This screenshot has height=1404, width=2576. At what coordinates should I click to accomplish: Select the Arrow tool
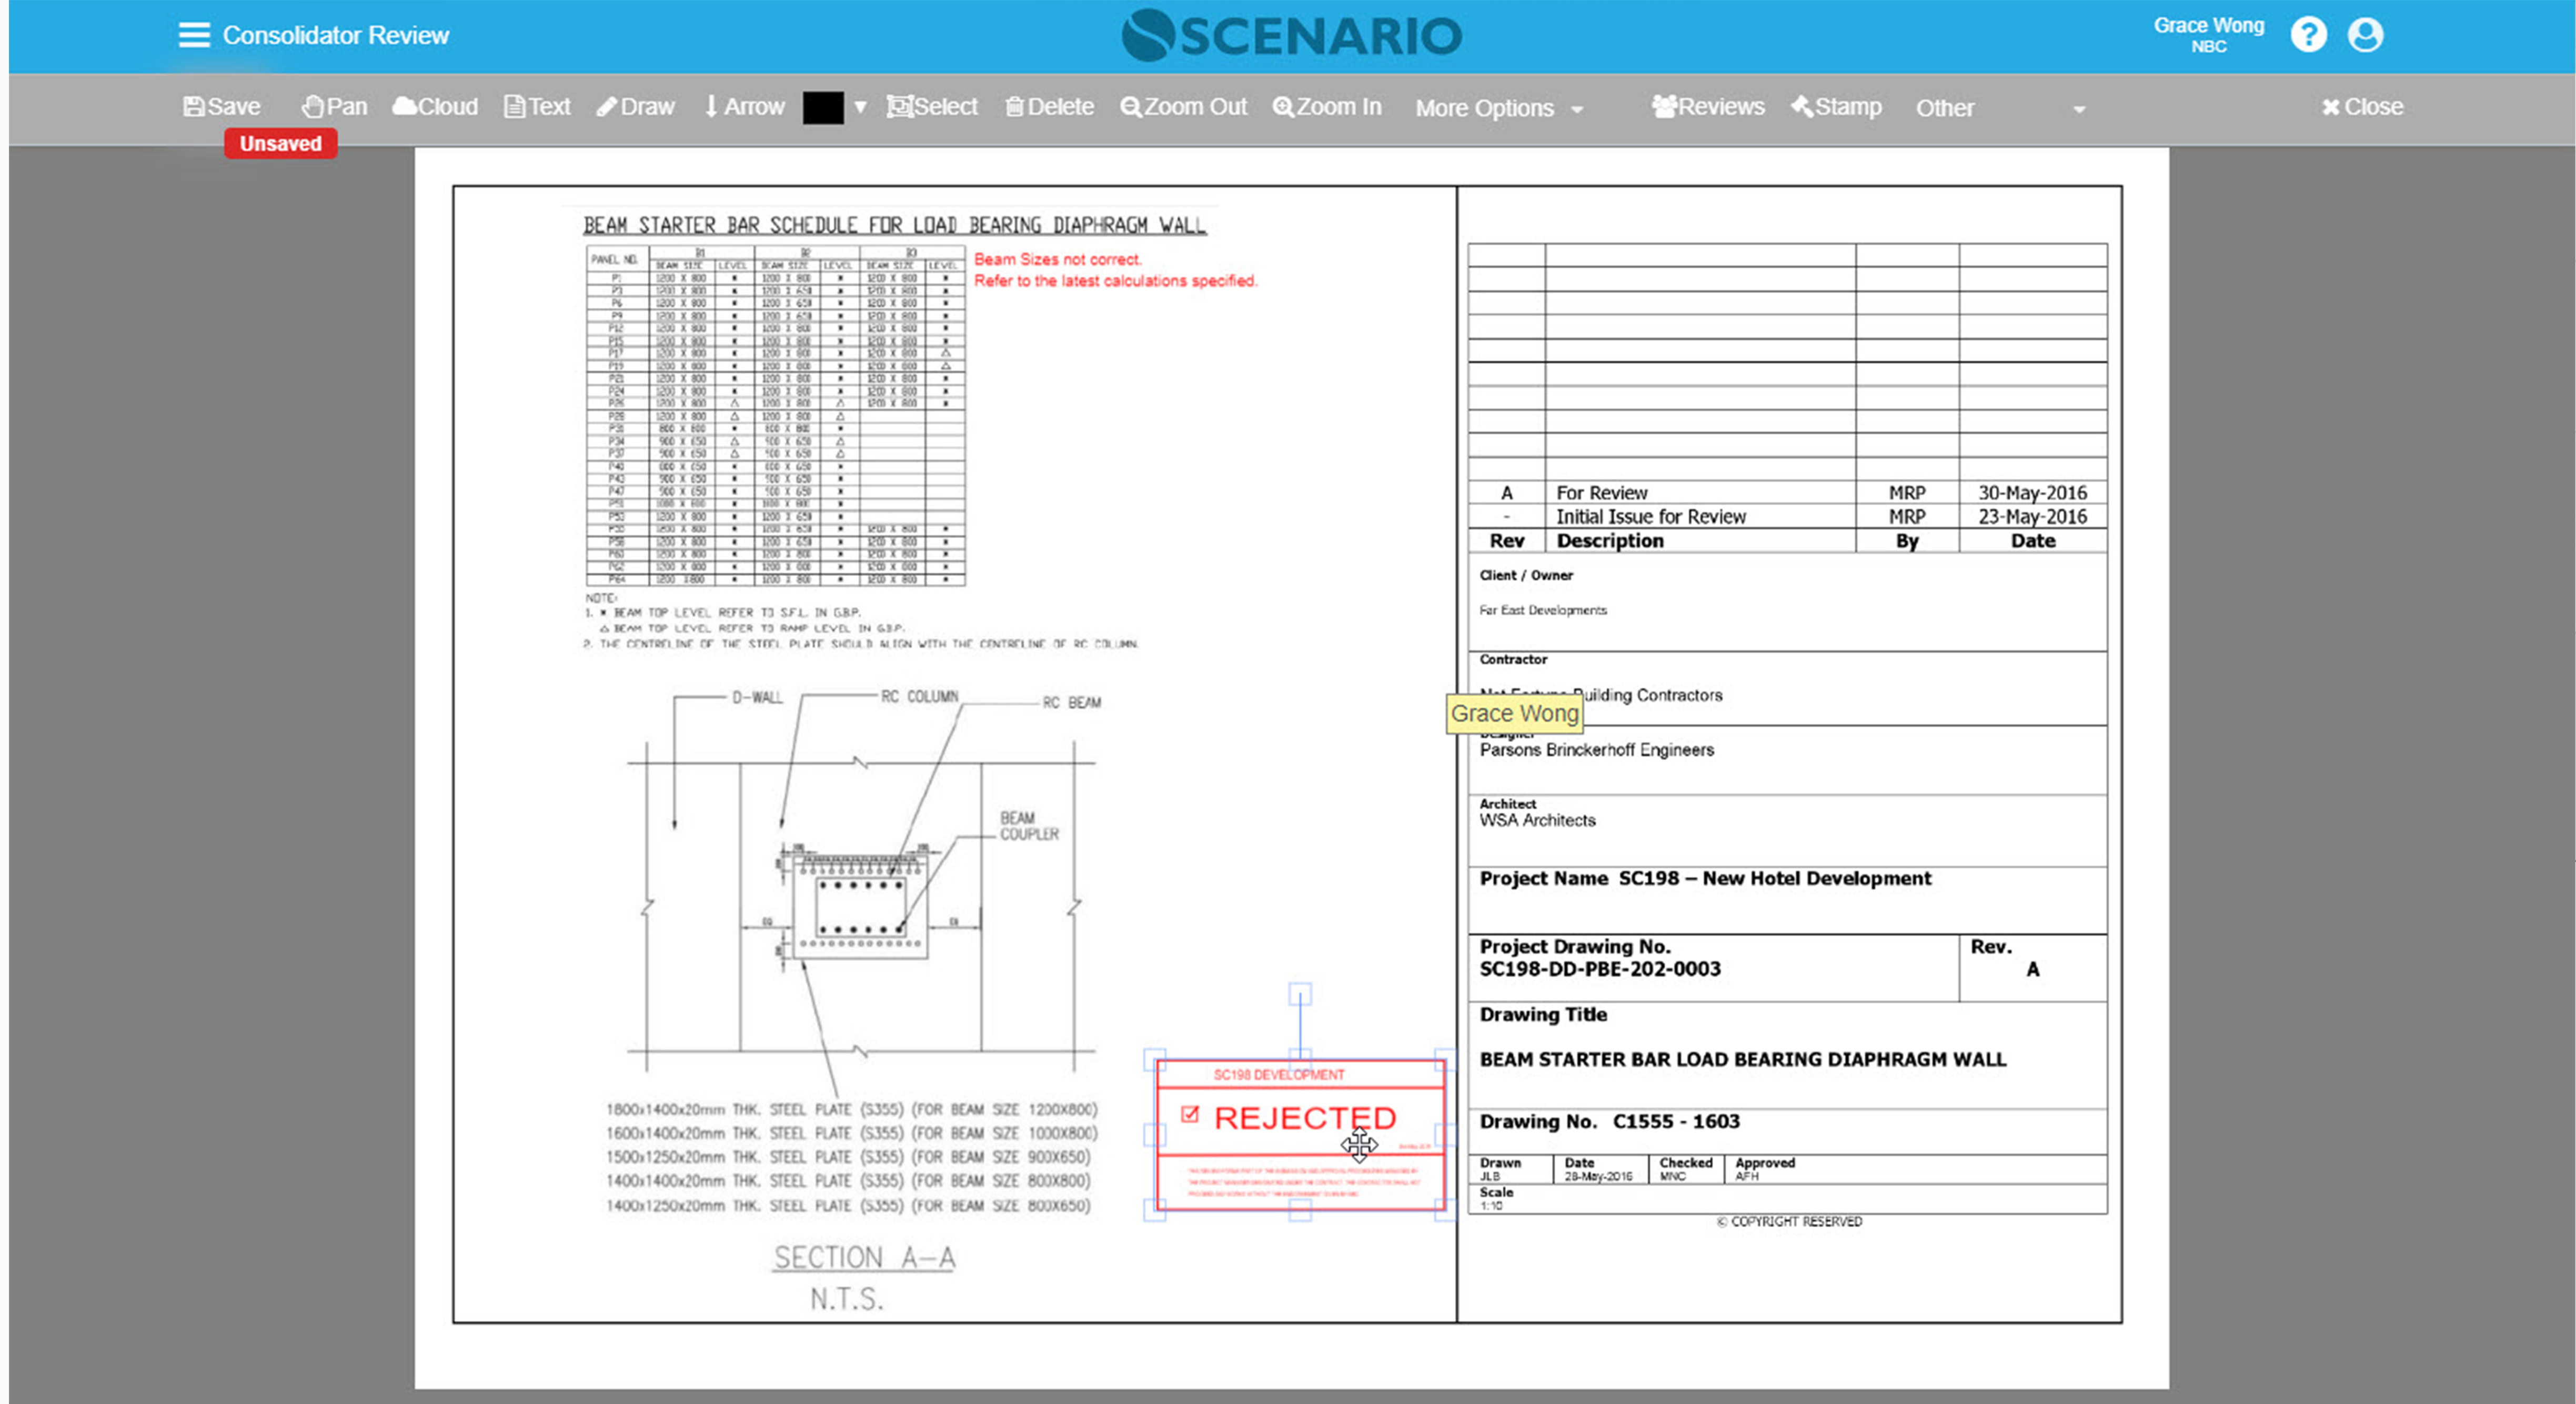tap(744, 106)
